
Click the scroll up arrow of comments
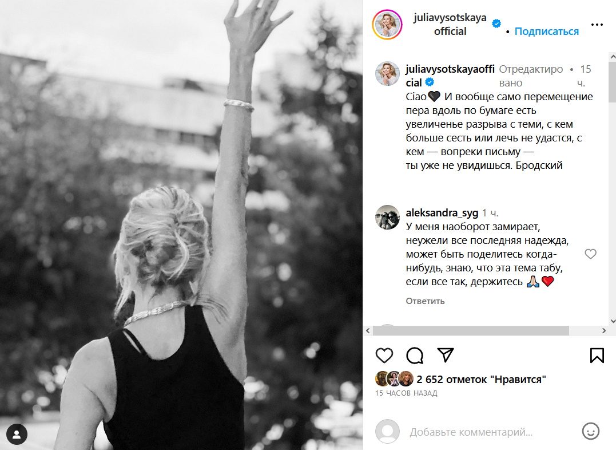(x=613, y=57)
